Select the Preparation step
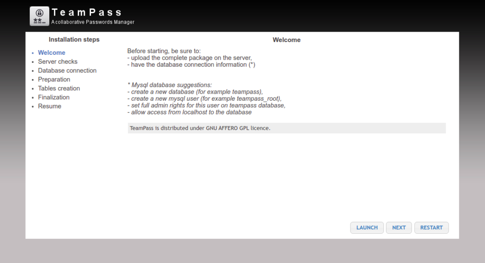Image resolution: width=485 pixels, height=263 pixels. pyautogui.click(x=54, y=79)
